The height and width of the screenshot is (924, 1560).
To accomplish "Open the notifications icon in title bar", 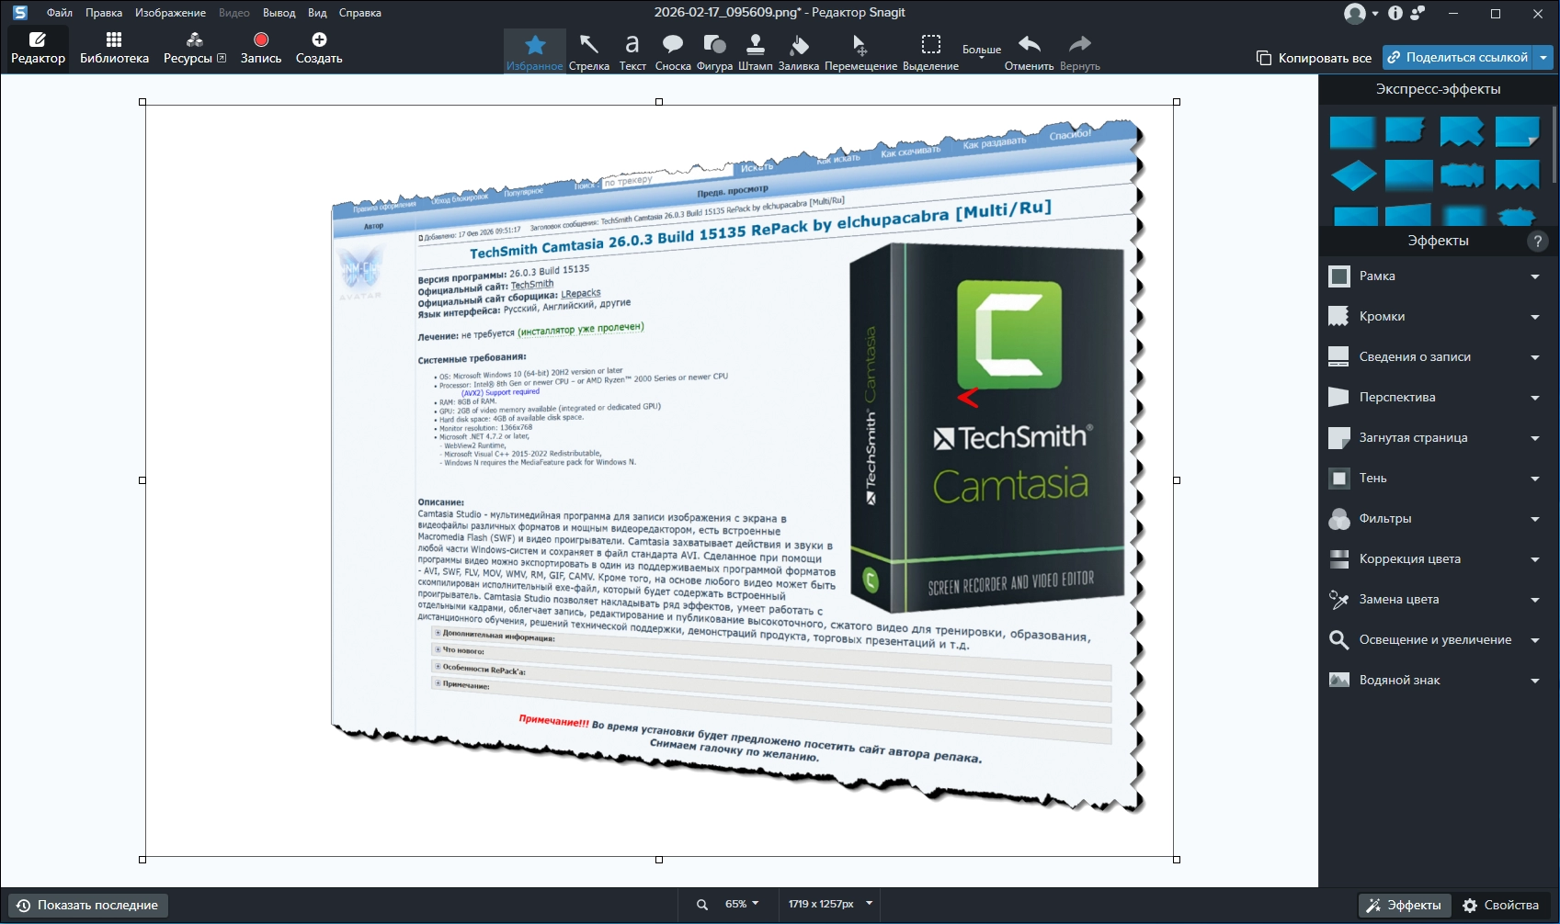I will tap(1418, 13).
